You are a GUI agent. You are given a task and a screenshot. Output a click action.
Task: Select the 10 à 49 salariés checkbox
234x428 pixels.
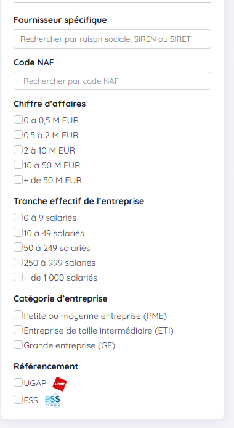[x=18, y=233]
